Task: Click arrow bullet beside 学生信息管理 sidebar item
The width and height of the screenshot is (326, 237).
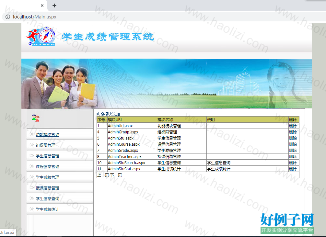Action: (32, 155)
